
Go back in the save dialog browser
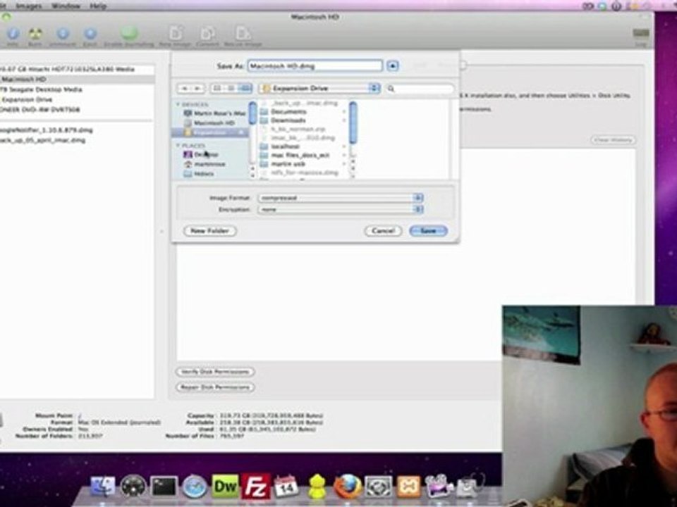(x=184, y=89)
